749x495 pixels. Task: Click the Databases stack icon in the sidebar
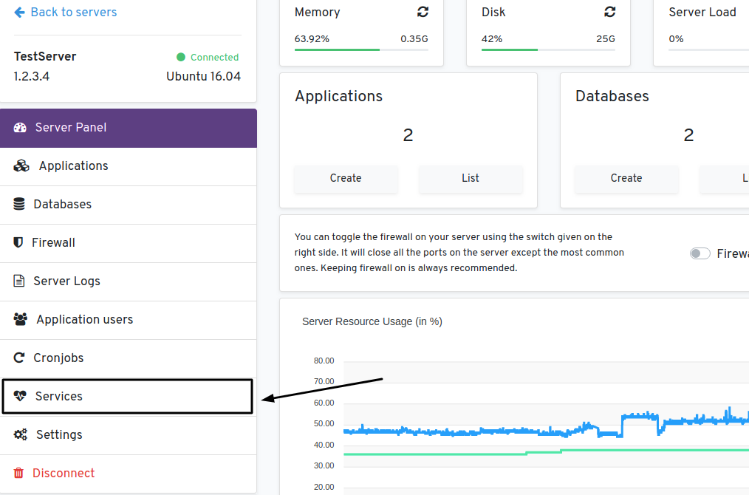19,204
